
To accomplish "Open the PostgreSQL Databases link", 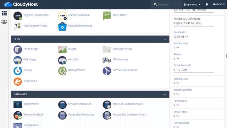I will click(81, 114).
